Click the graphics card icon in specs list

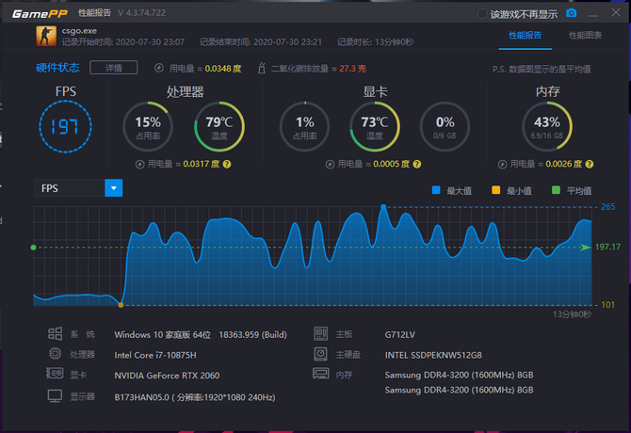55,374
